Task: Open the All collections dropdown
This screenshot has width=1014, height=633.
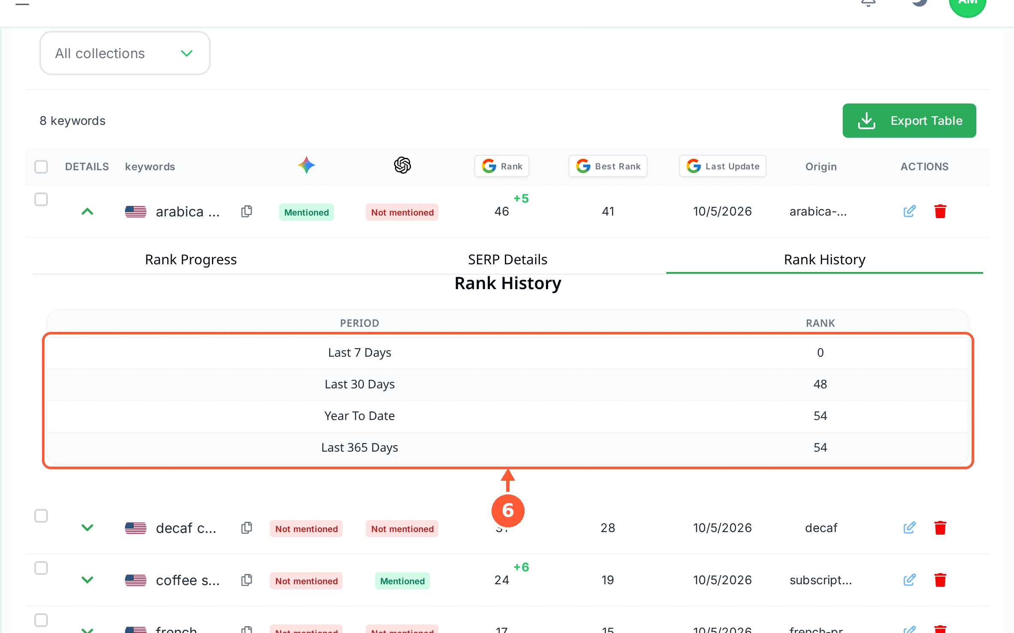Action: (125, 53)
